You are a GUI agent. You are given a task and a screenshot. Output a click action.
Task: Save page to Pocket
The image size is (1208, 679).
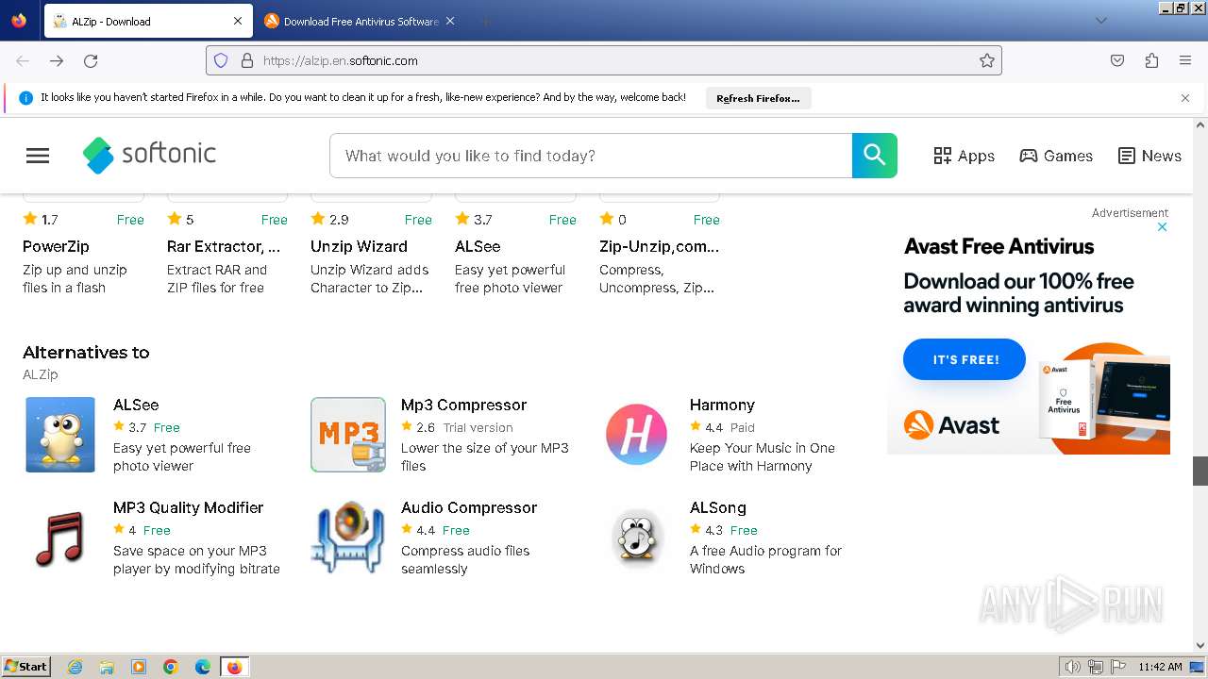pos(1117,60)
